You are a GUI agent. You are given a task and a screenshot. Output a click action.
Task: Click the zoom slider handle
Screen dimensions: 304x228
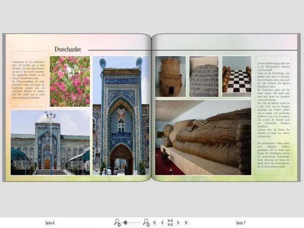(x=126, y=222)
